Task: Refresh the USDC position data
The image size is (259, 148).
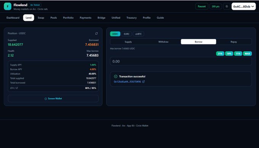Action: (96, 33)
